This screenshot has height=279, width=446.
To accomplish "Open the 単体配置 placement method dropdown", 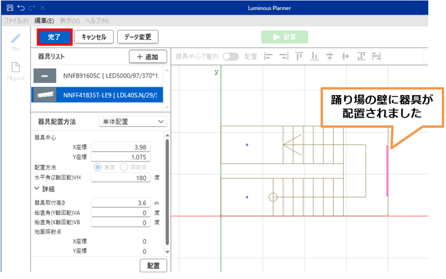I will [x=132, y=122].
